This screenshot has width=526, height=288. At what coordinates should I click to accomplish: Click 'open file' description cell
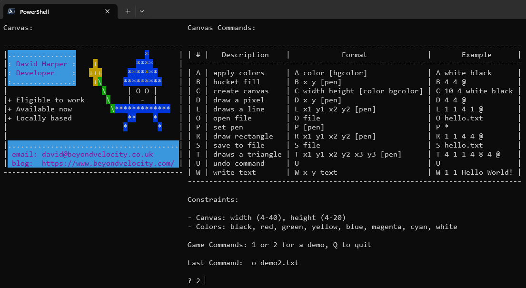tap(232, 118)
